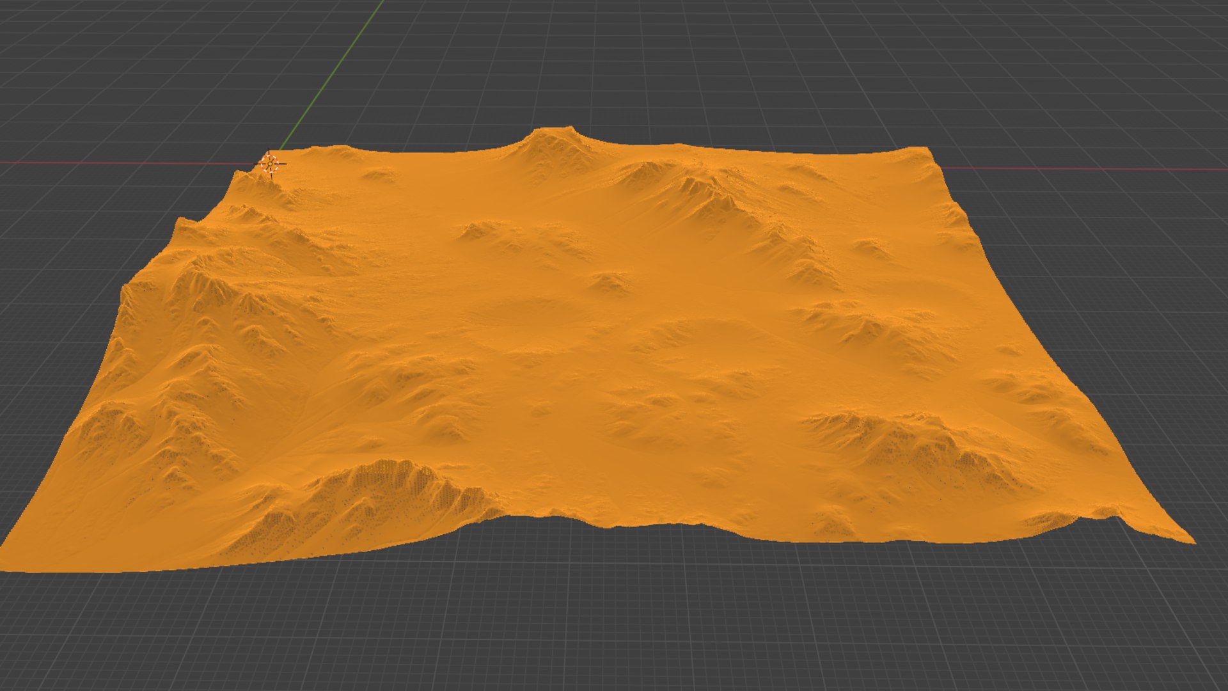Click the 3D cursor at terrain corner

[x=270, y=164]
